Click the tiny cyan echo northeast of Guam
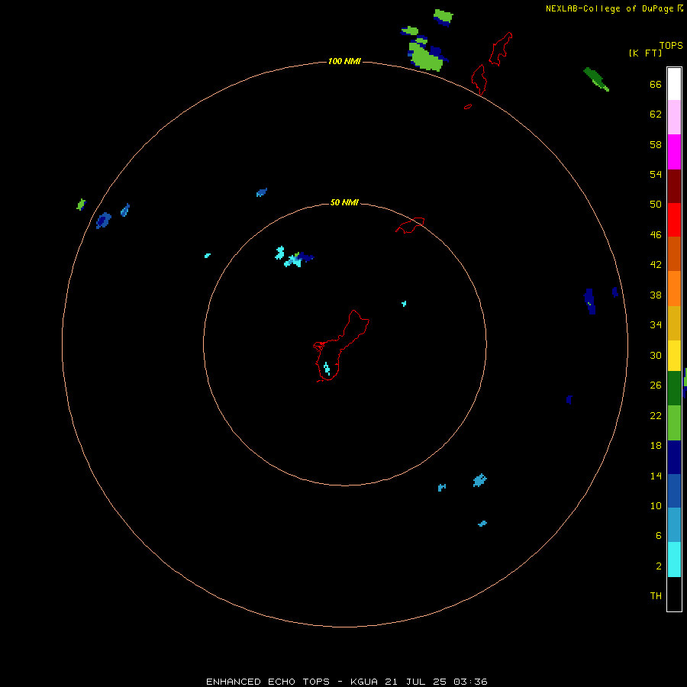This screenshot has height=687, width=687. coord(404,303)
